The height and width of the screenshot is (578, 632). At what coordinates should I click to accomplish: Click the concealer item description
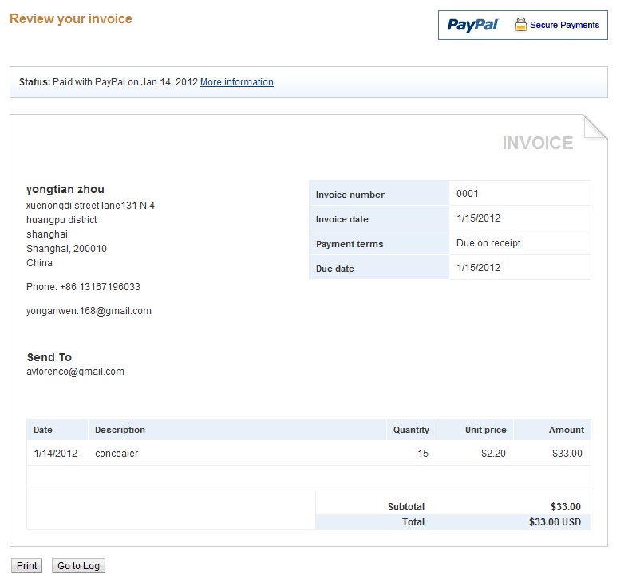117,454
